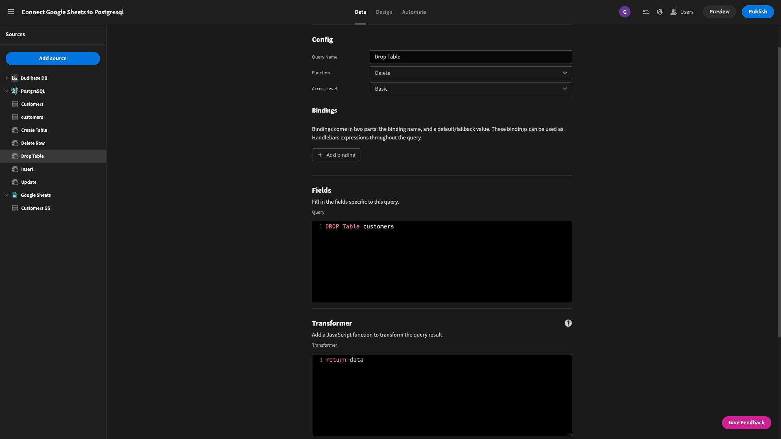The height and width of the screenshot is (439, 781).
Task: Click the Preview button in top bar
Action: (x=719, y=11)
